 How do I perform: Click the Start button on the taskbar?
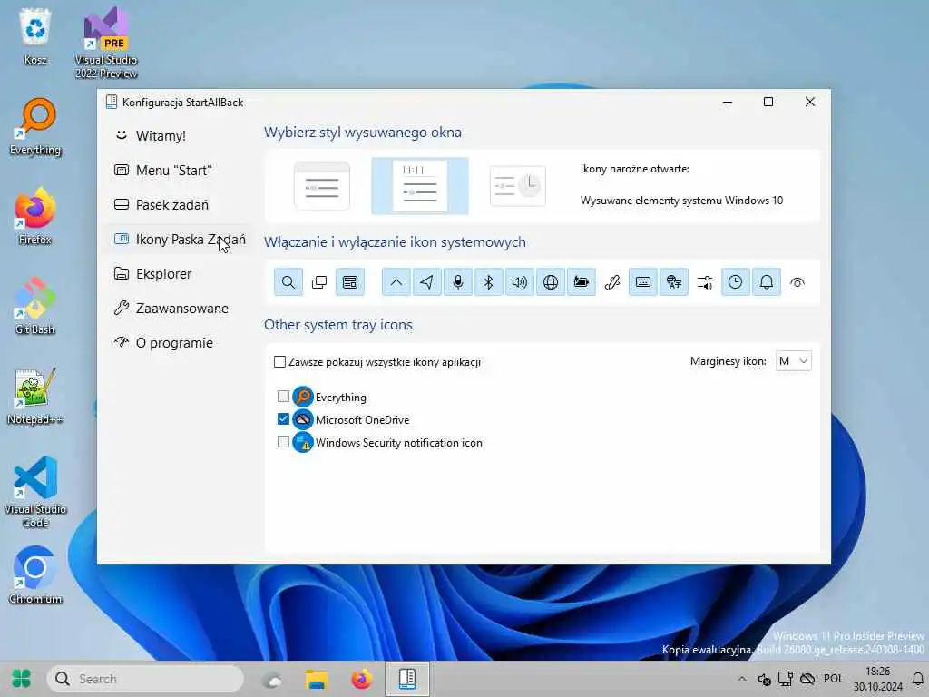pyautogui.click(x=22, y=679)
